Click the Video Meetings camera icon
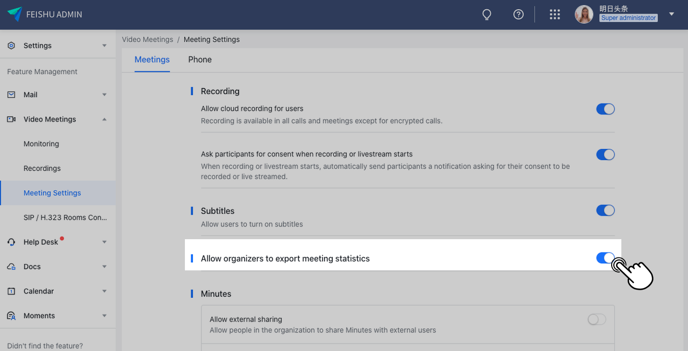 coord(11,119)
